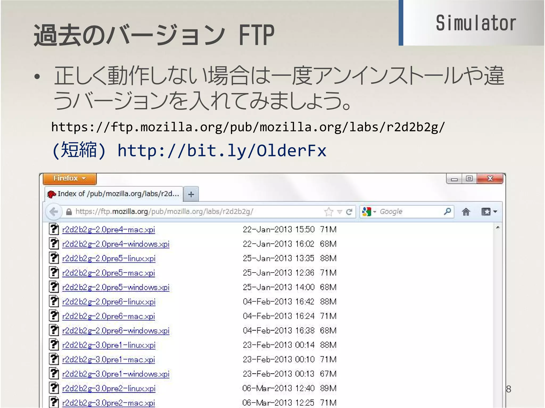Click file icon beside 2.0pre6-windows.xpi
Screen dimensions: 545x408
tap(54, 330)
